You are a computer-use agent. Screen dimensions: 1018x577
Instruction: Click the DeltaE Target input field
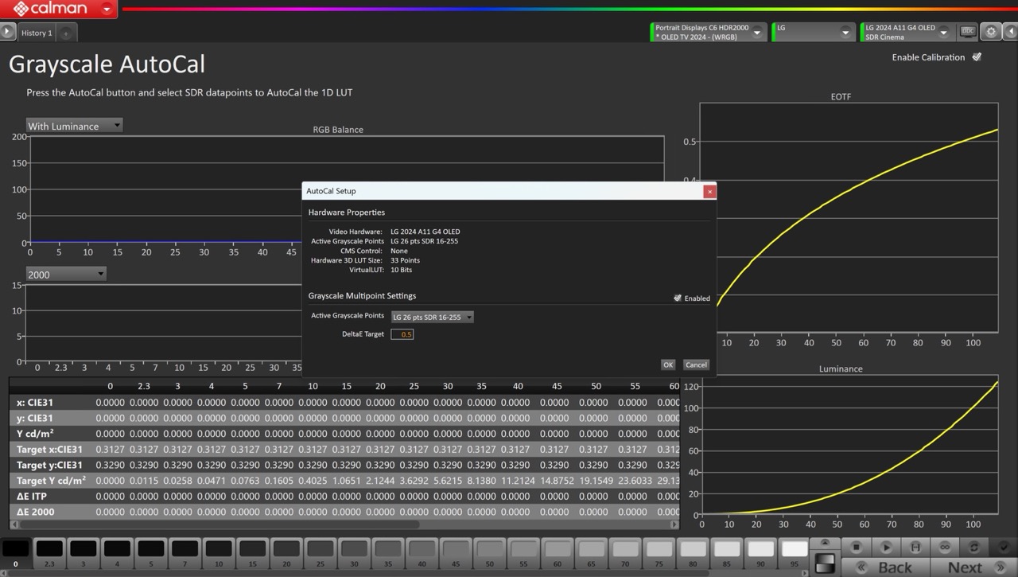tap(402, 334)
